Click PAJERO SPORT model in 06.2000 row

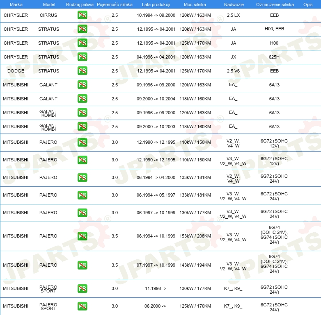pyautogui.click(x=48, y=306)
